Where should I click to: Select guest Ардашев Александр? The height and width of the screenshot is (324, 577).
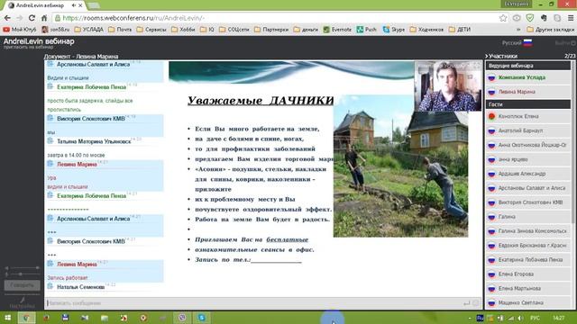click(x=527, y=174)
